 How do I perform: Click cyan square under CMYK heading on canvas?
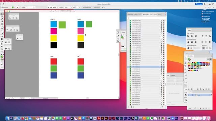[x=54, y=24]
